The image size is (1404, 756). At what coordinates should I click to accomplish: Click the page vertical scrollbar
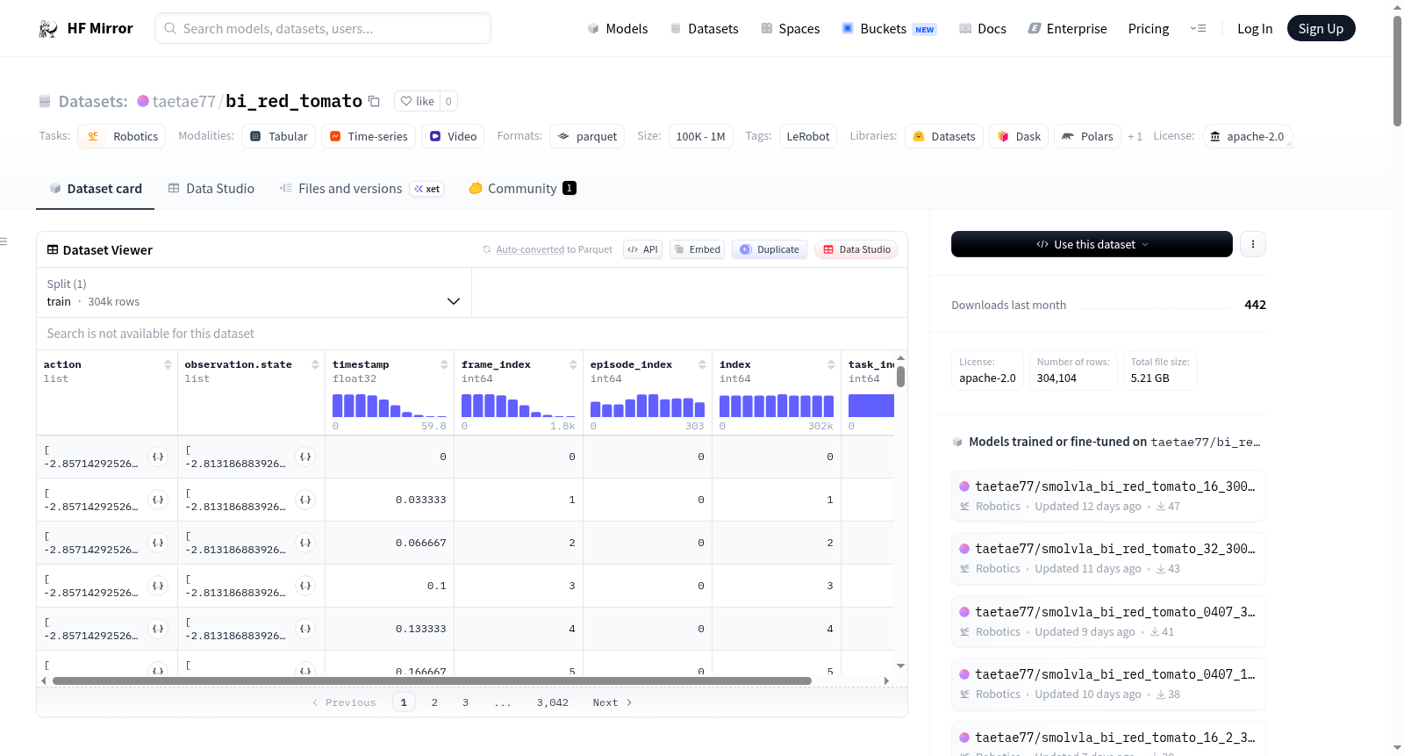click(x=1397, y=70)
